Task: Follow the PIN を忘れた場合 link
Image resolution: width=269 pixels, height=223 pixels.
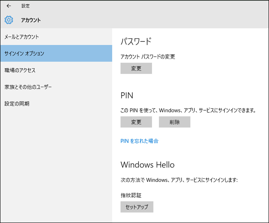Action: tap(139, 141)
